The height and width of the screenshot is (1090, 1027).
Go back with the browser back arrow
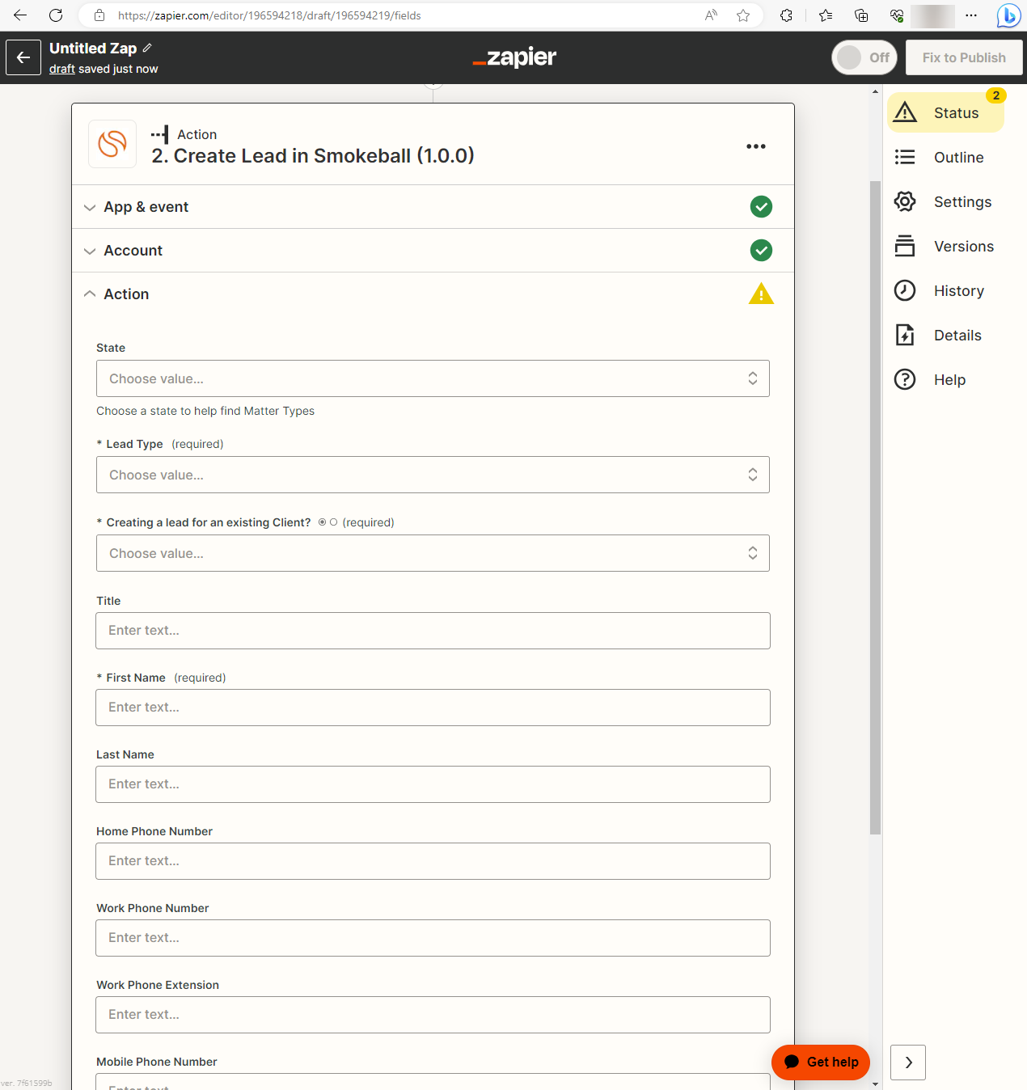point(20,15)
